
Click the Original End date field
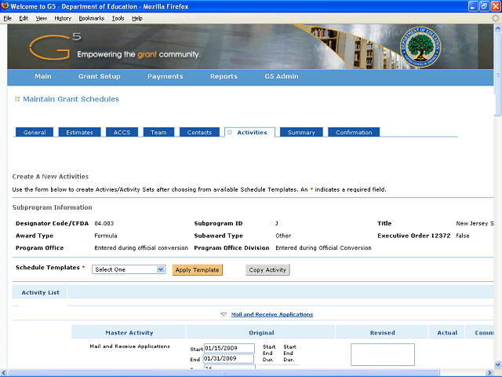tap(229, 358)
